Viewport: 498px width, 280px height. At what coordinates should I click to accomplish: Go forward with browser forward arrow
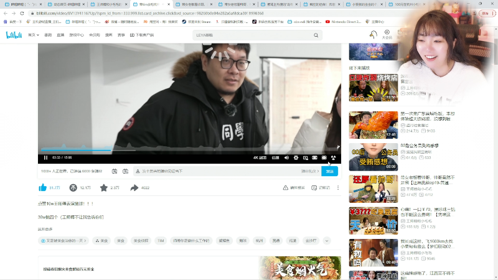pos(13,13)
